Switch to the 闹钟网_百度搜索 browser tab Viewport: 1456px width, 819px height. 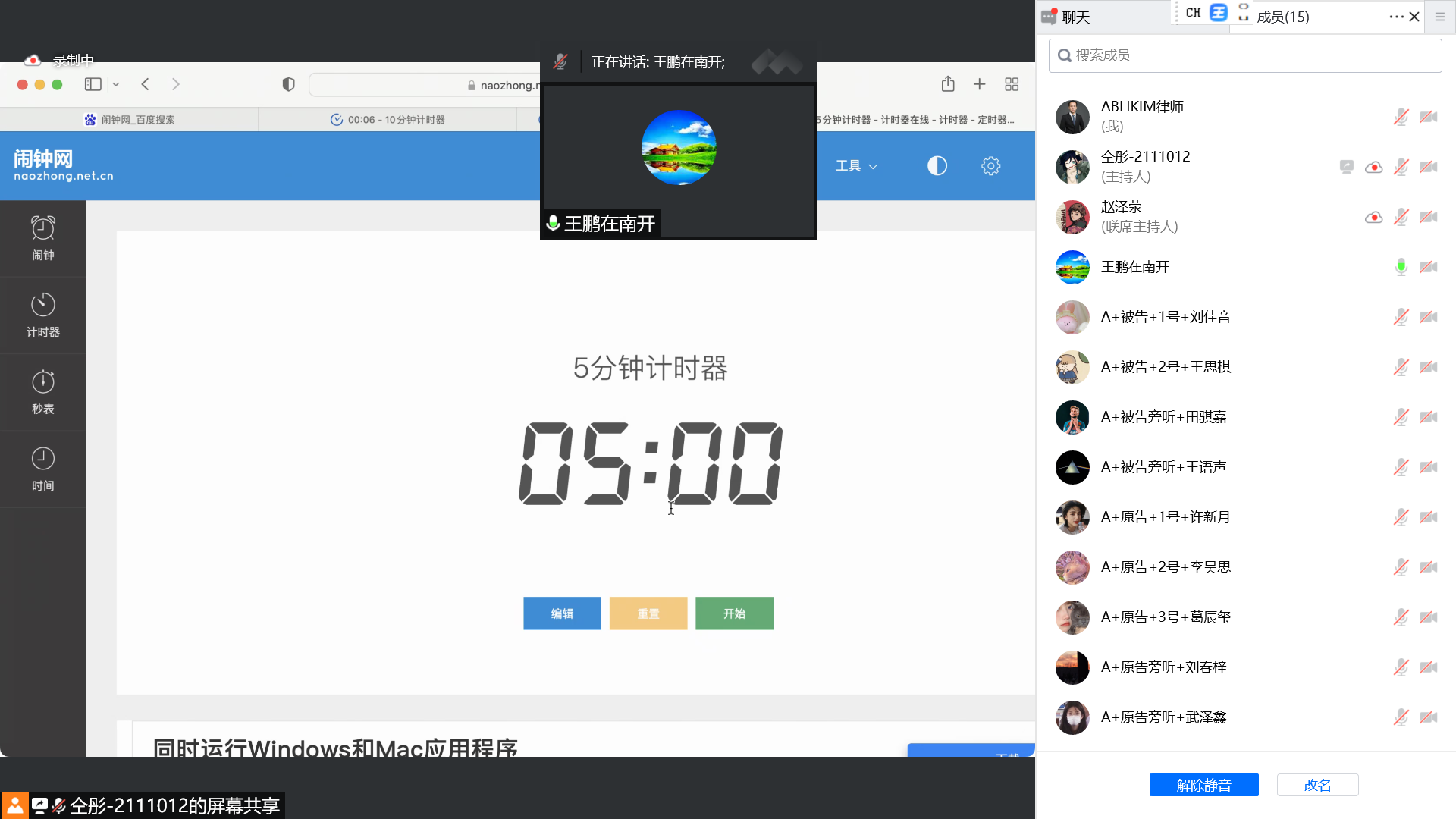[x=130, y=120]
